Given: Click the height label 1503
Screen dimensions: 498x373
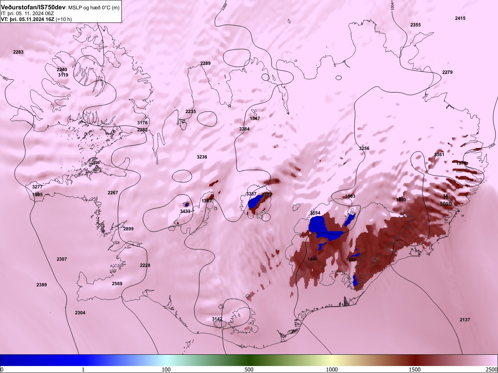Looking at the screenshot, I should (350, 196).
